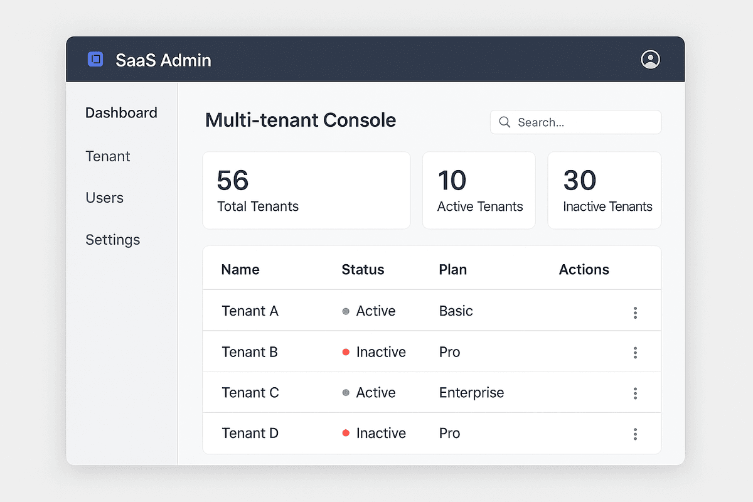Expand the Status column header
The image size is (753, 502).
[x=363, y=269]
